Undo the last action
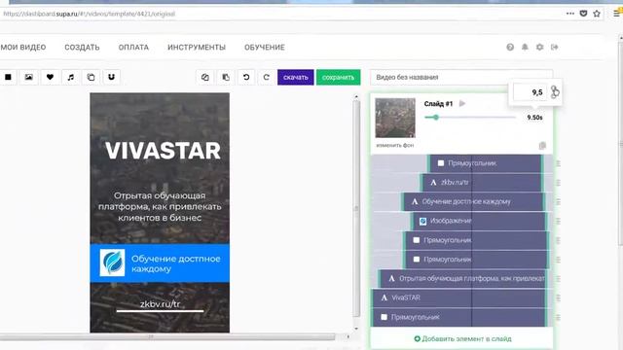The width and height of the screenshot is (623, 350). [246, 77]
